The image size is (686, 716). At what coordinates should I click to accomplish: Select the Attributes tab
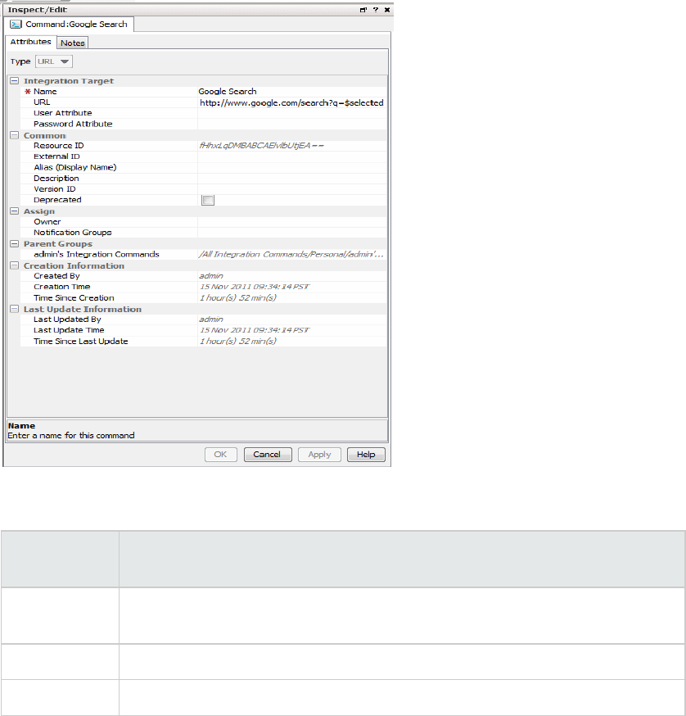coord(30,42)
